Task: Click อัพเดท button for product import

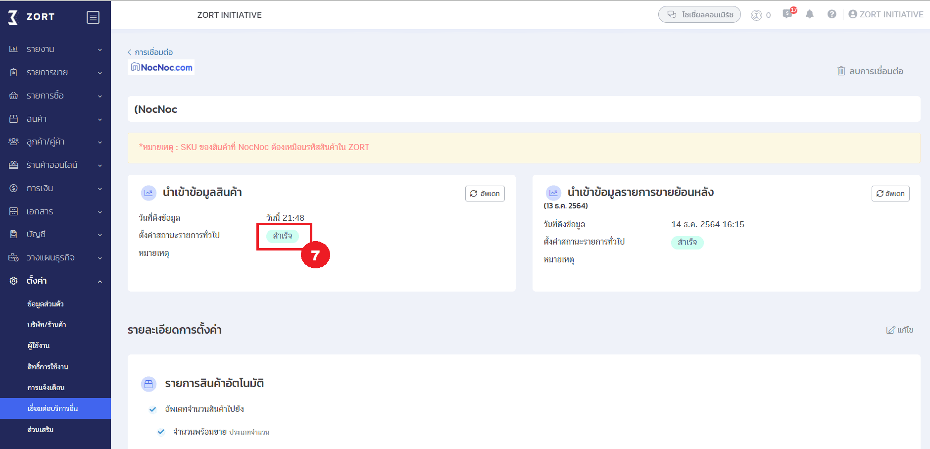Action: pyautogui.click(x=485, y=194)
